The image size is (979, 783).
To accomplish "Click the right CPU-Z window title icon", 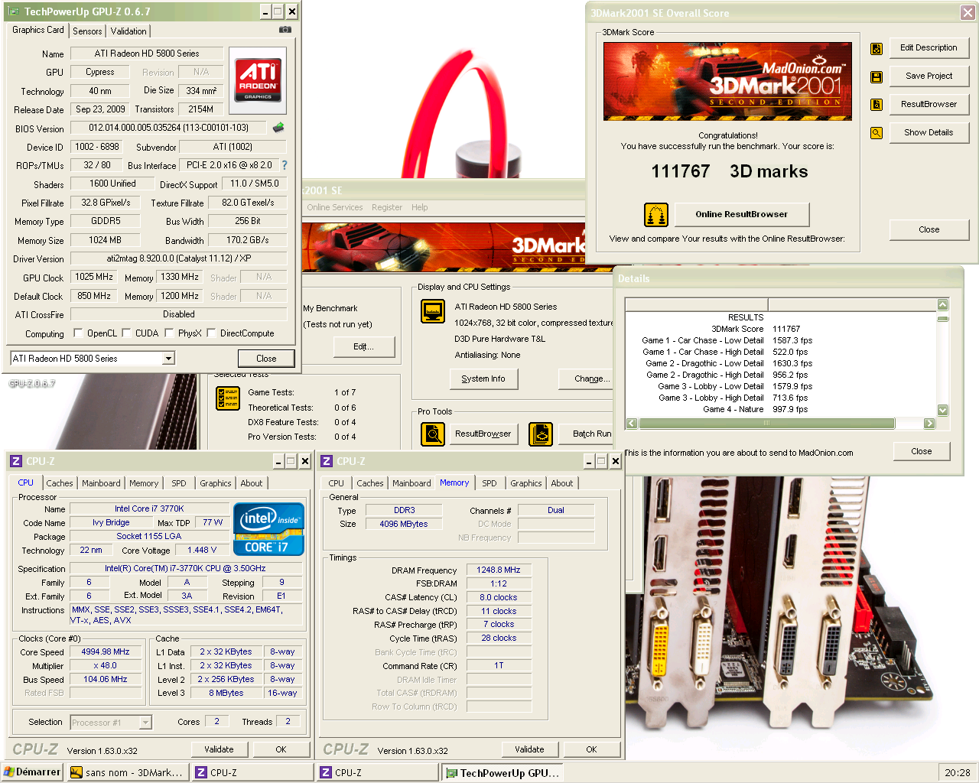I will pyautogui.click(x=327, y=461).
